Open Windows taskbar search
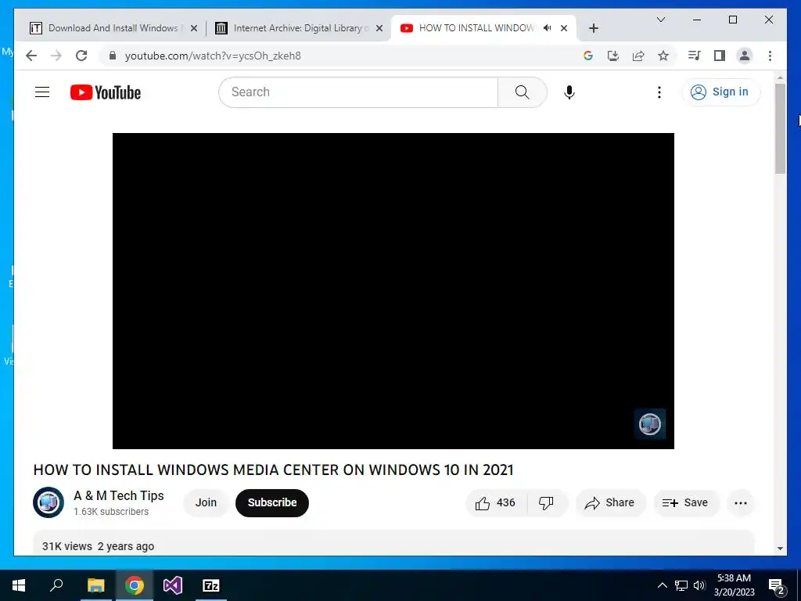 pyautogui.click(x=56, y=585)
